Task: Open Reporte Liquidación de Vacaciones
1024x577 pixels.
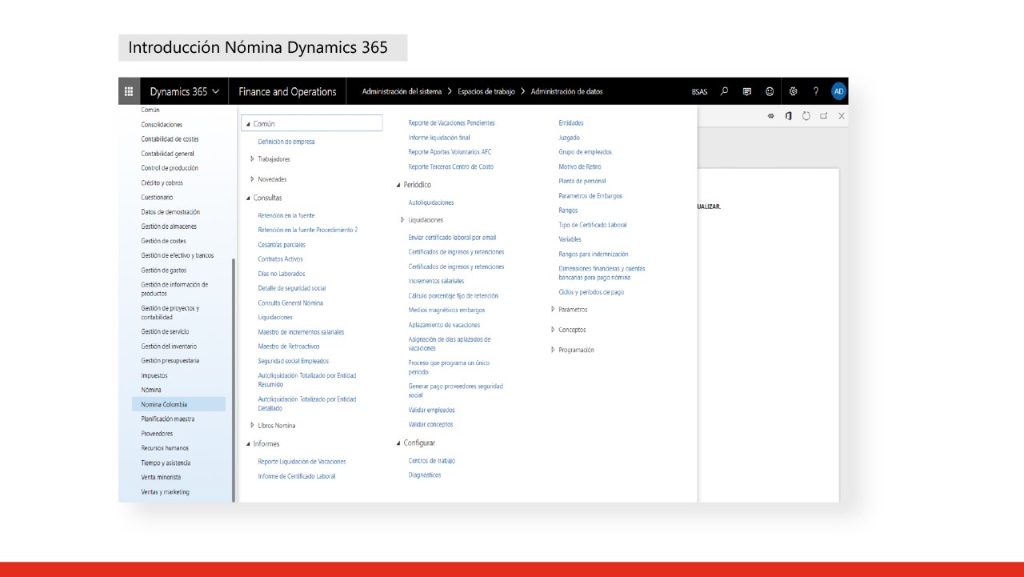Action: [302, 462]
